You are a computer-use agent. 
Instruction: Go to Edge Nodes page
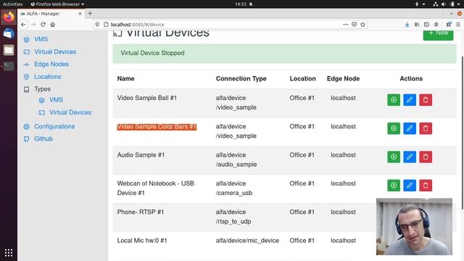pos(51,64)
